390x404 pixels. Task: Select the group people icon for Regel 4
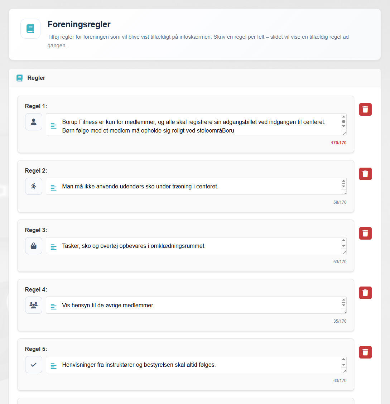tap(34, 305)
